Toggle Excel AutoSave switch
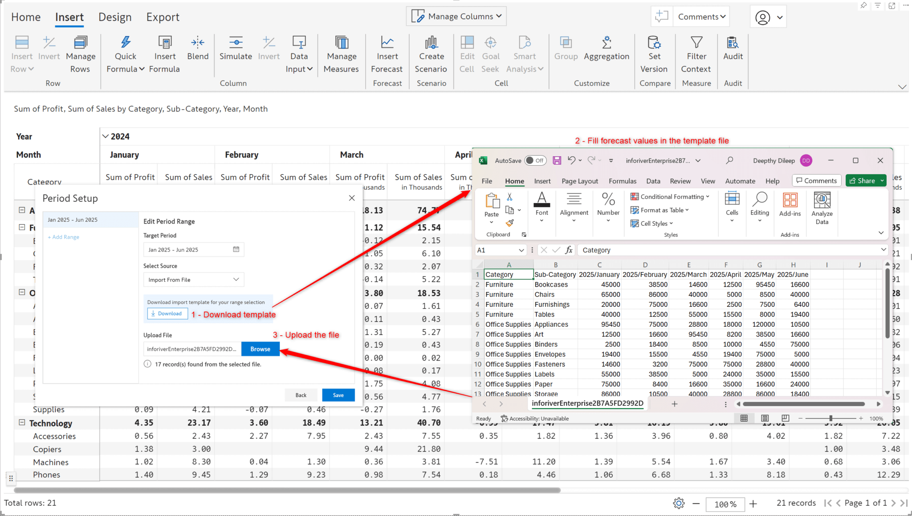This screenshot has height=516, width=912. point(535,161)
